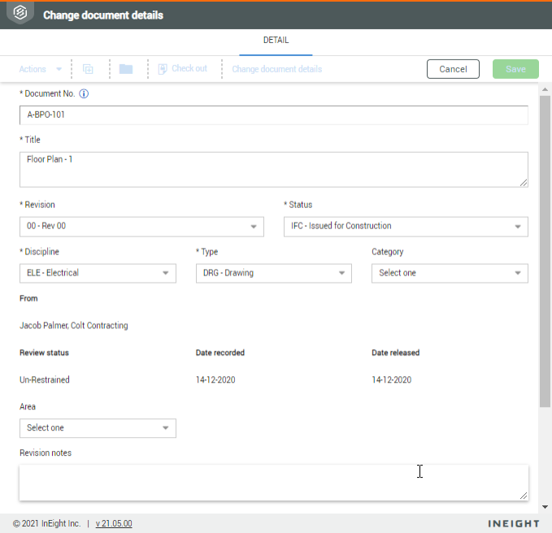Click into the Title text area

(273, 169)
